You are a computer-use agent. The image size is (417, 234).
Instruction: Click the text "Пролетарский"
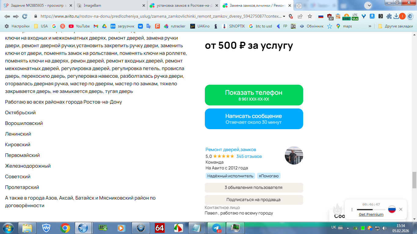[22, 187]
